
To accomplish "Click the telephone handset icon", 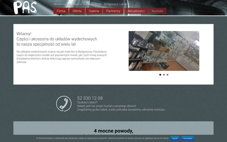I will (64, 104).
